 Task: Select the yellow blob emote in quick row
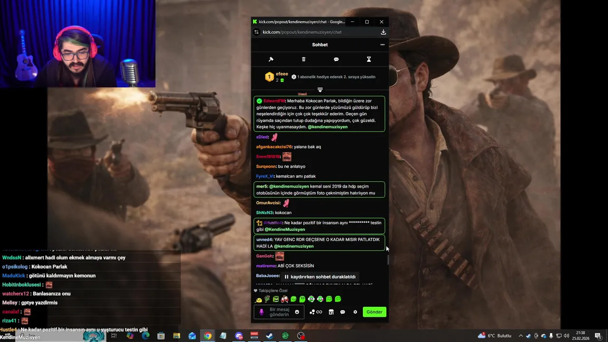click(x=259, y=299)
